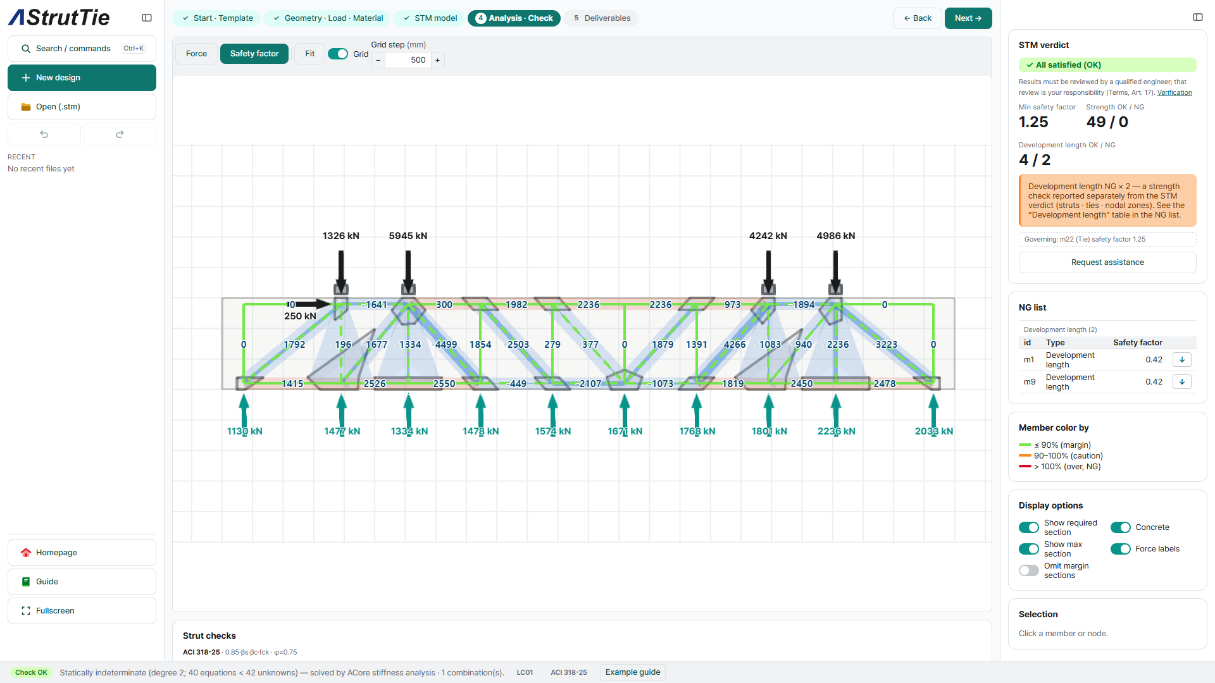Jump to m1 development length row arrow
1215x683 pixels.
click(1181, 360)
